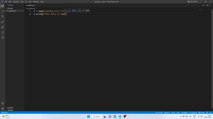This screenshot has width=213, height=119.
Task: Click the VS Code logo in title bar
Action: 2,2
